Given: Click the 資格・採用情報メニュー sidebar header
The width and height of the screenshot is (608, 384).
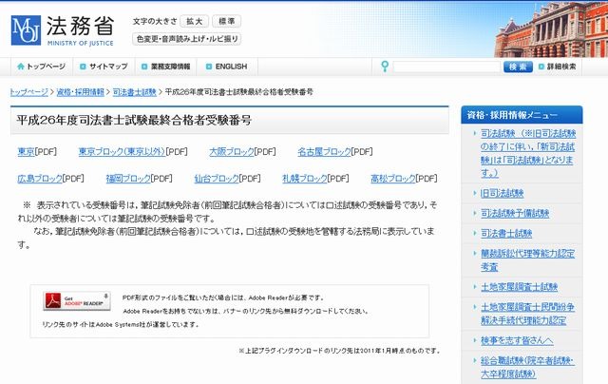Looking at the screenshot, I should click(522, 115).
